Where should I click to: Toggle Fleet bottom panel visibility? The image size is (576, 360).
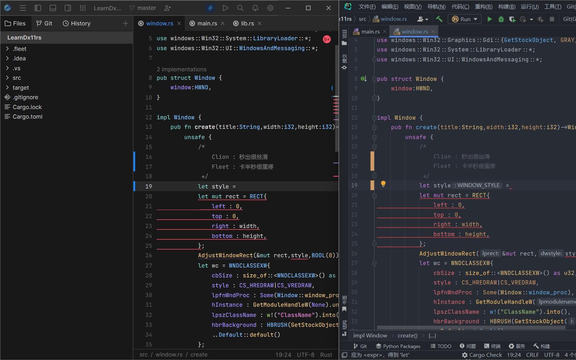click(x=53, y=8)
